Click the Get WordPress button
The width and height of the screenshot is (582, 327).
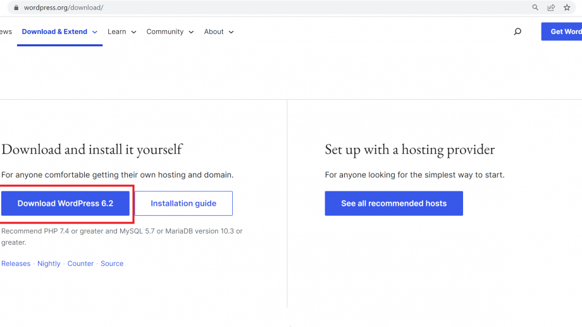pos(562,32)
